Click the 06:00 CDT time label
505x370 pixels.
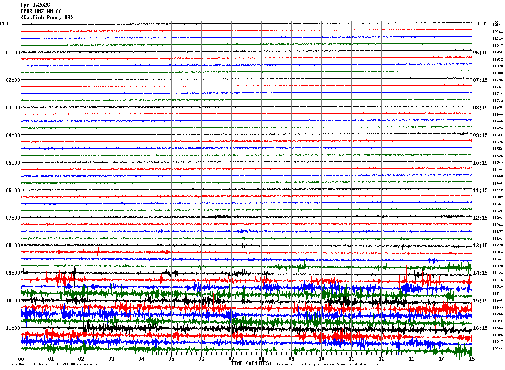pyautogui.click(x=13, y=190)
